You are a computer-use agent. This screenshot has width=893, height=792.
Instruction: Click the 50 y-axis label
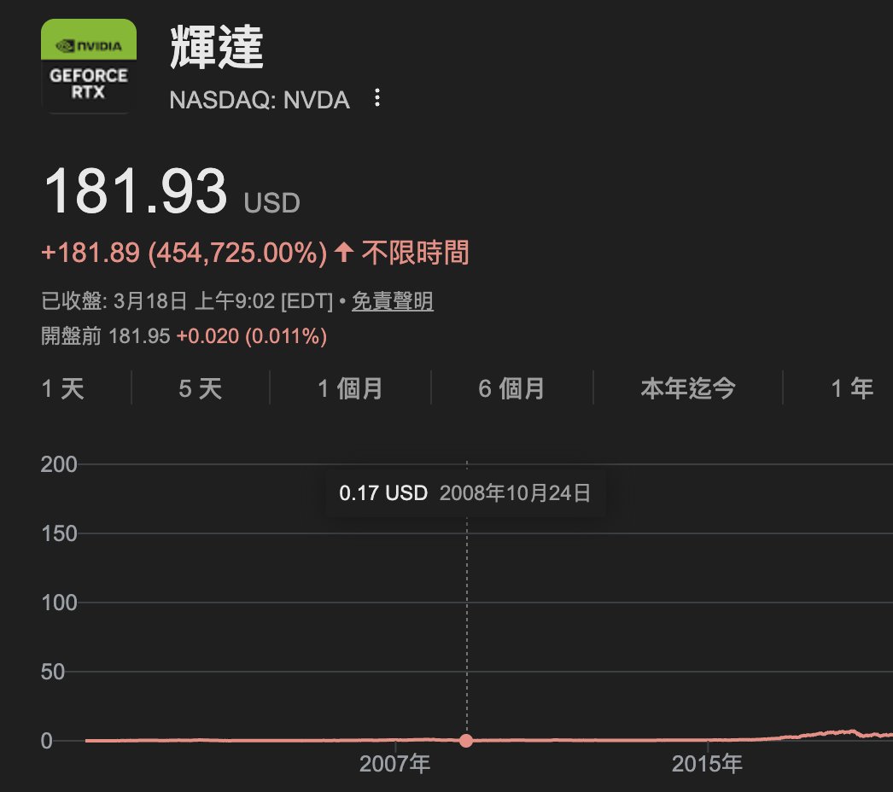tap(52, 672)
